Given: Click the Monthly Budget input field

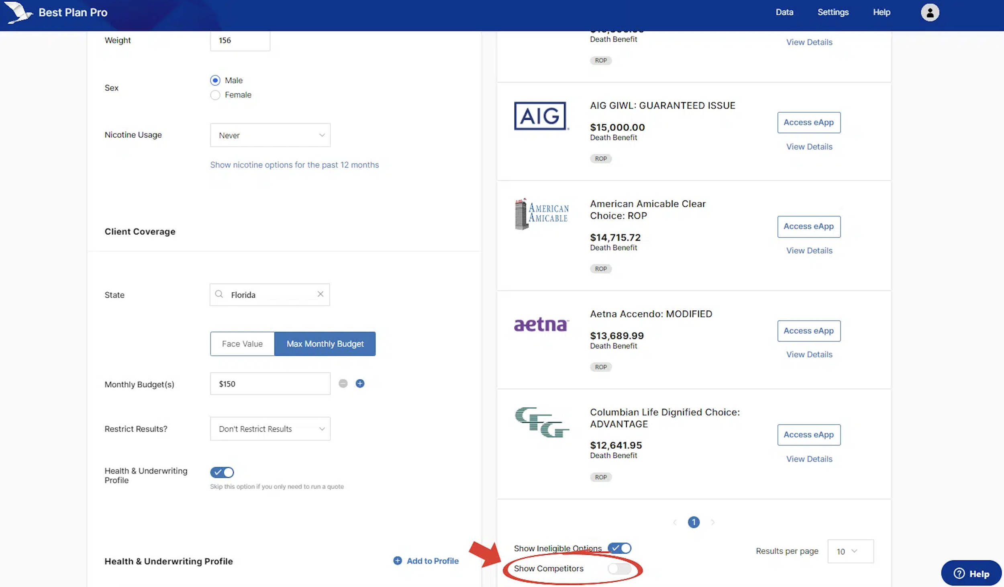Looking at the screenshot, I should pos(270,384).
